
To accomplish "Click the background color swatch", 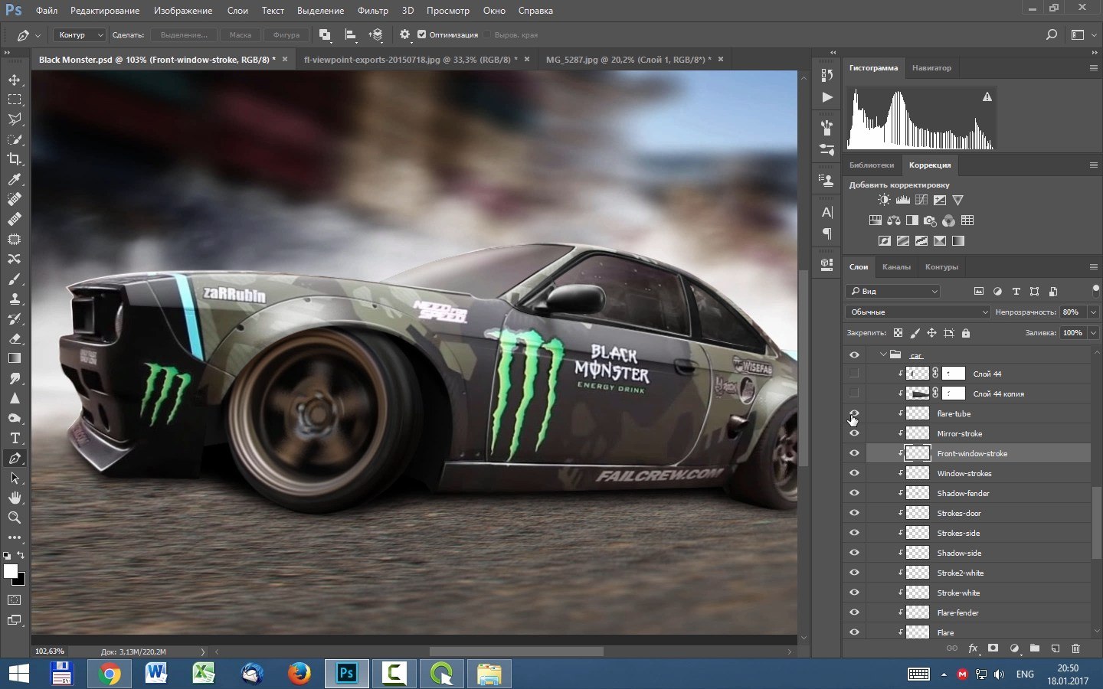I will 20,580.
